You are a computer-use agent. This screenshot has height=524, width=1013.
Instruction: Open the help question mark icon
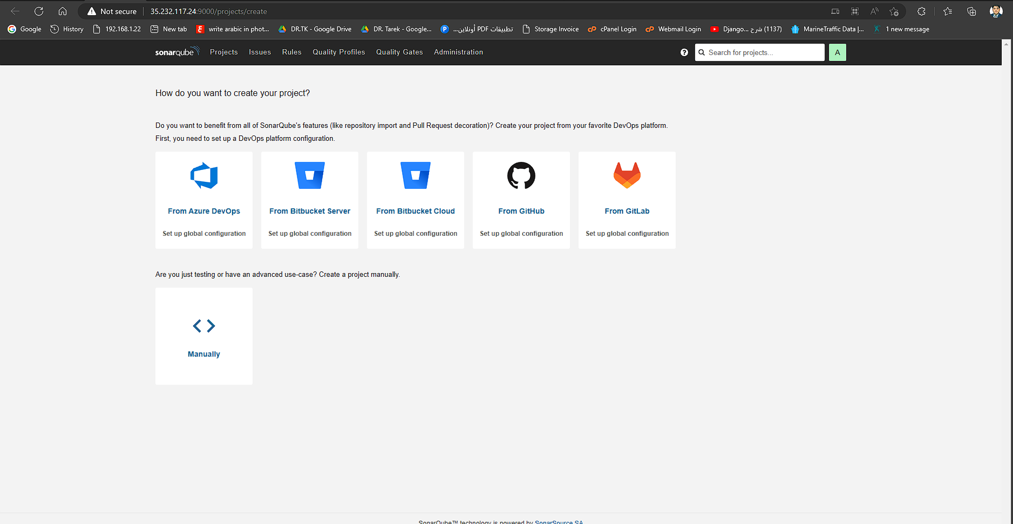click(684, 52)
